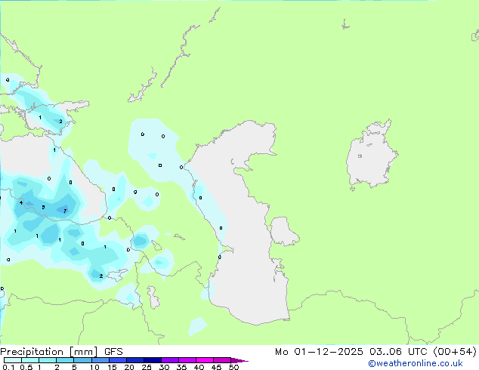
Task: Click the precipitation value '7' on the map
Action: pos(65,211)
